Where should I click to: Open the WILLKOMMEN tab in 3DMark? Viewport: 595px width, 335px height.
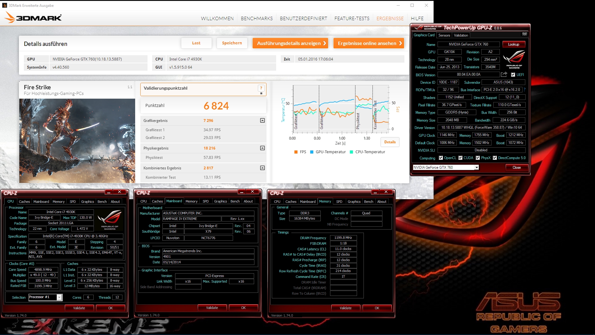pyautogui.click(x=217, y=19)
